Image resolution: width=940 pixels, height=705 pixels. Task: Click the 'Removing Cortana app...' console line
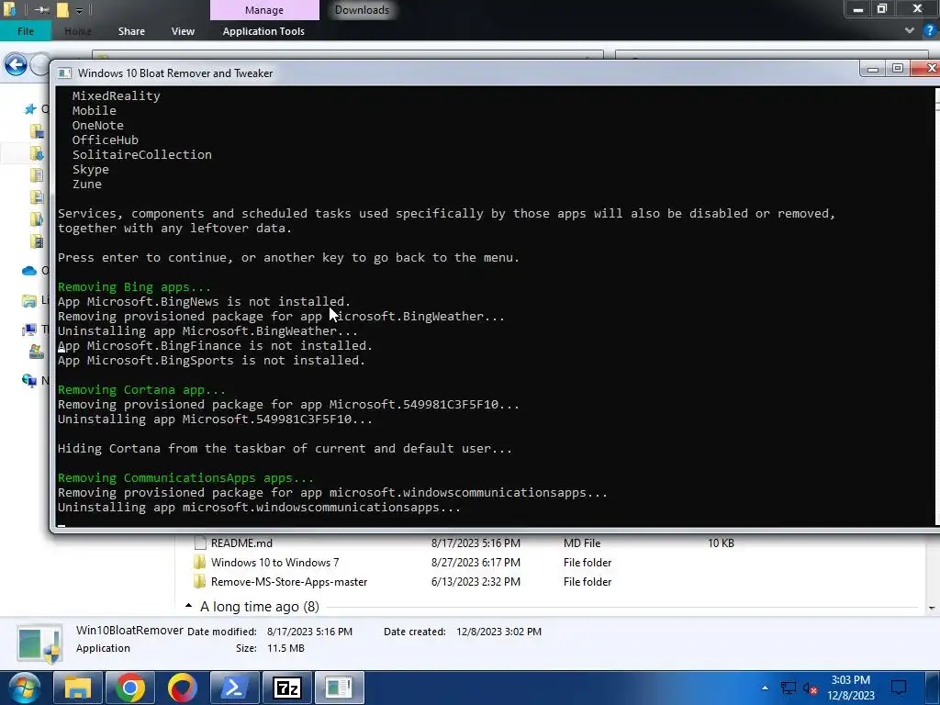(x=141, y=389)
